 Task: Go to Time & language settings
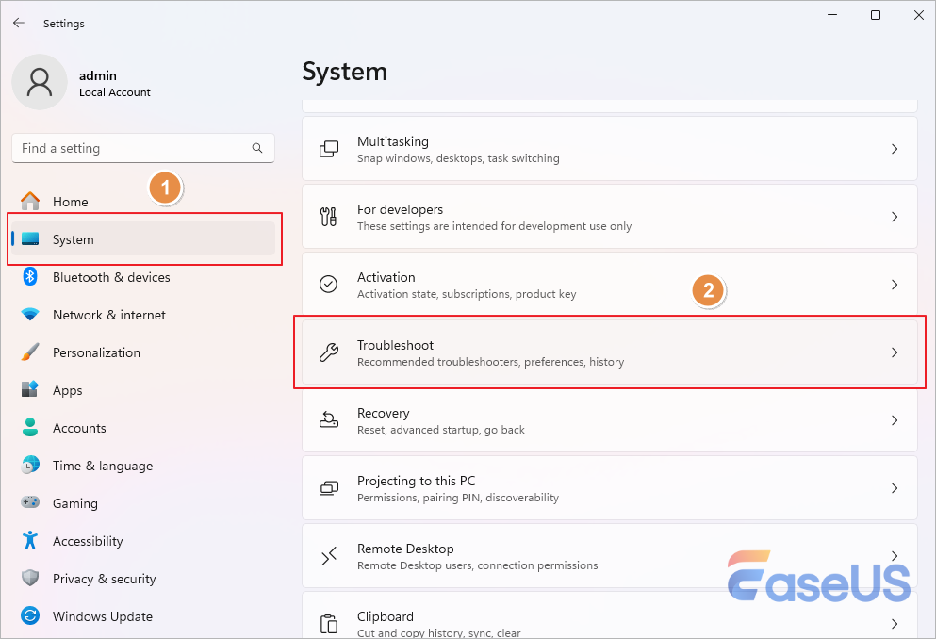click(x=102, y=466)
